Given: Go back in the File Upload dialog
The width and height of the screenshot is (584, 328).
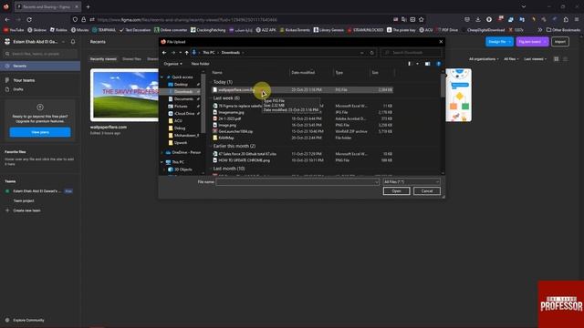Looking at the screenshot, I should click(164, 53).
